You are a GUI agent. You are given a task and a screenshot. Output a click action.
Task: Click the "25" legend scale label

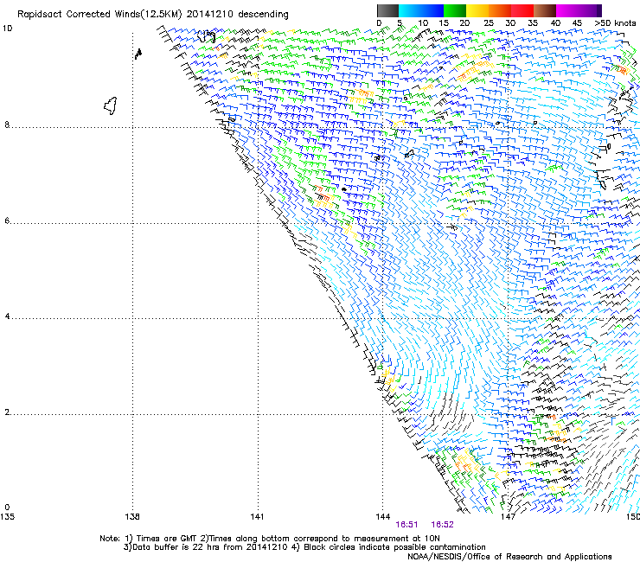coord(488,23)
